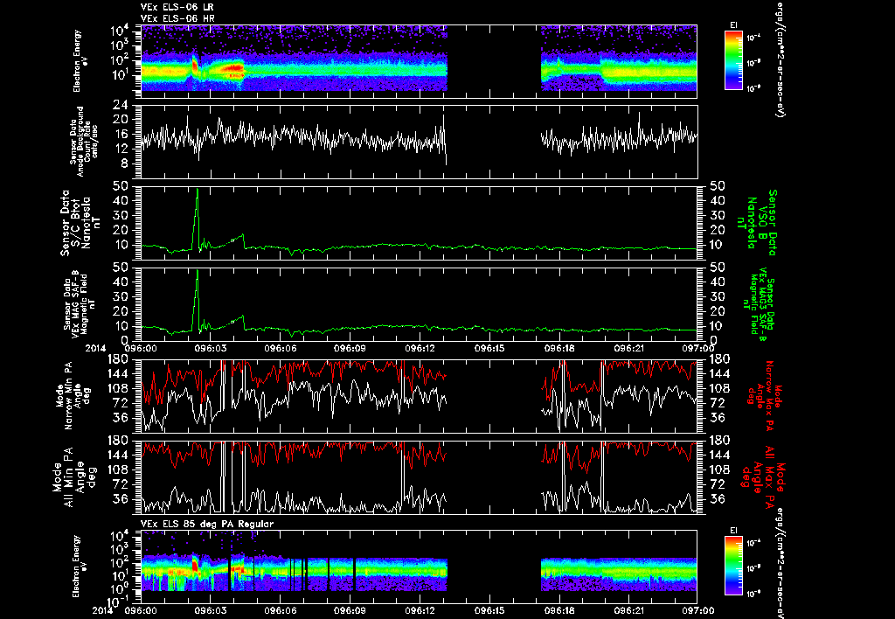Click the top electron energy color bar
Image resolution: width=895 pixels, height=619 pixels.
pos(732,59)
